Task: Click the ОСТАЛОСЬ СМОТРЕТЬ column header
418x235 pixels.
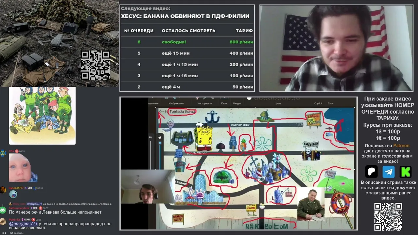Action: point(188,31)
